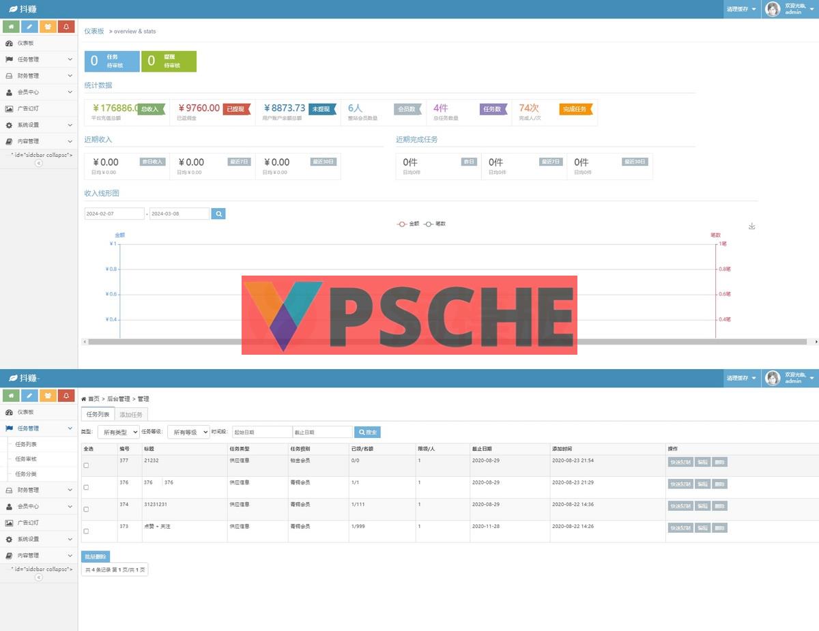The image size is (819, 631).
Task: Click the 总收入 green ribbon badge
Action: (151, 109)
